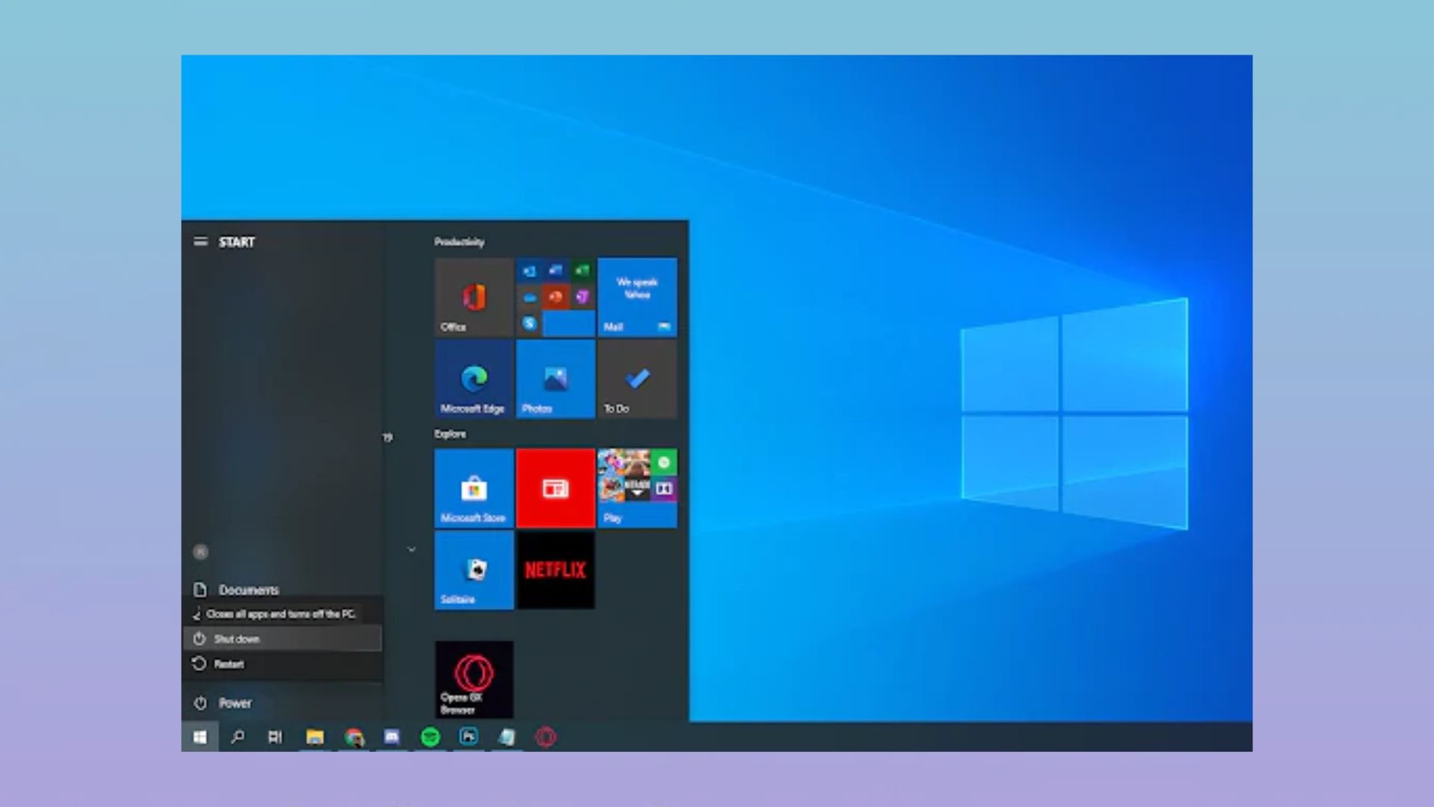The image size is (1434, 807).
Task: Click the Windows Start button on taskbar
Action: pyautogui.click(x=199, y=738)
